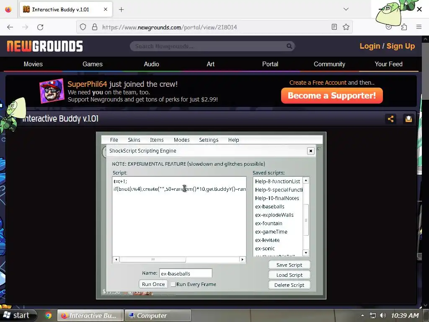Open Your Feed
429x322 pixels.
coord(388,64)
